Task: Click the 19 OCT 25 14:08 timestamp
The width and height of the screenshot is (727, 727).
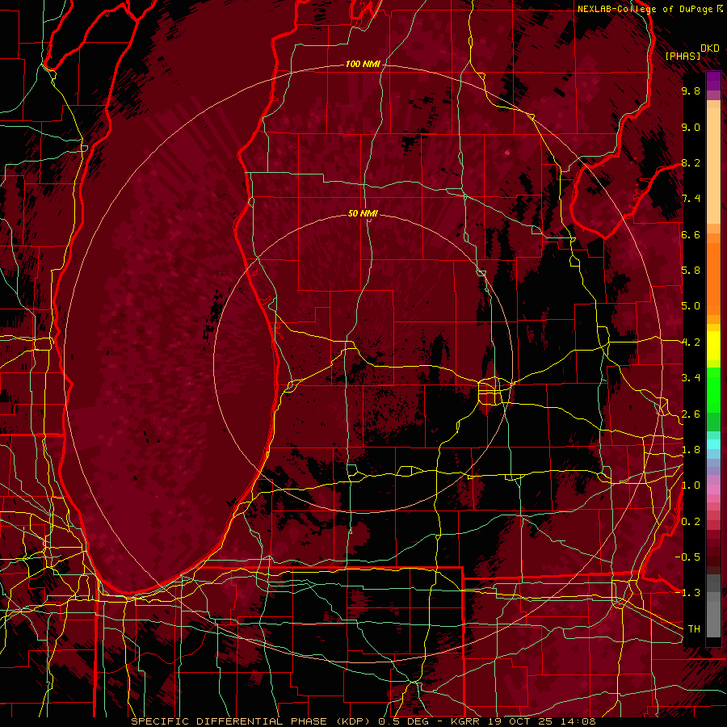Action: tap(540, 721)
